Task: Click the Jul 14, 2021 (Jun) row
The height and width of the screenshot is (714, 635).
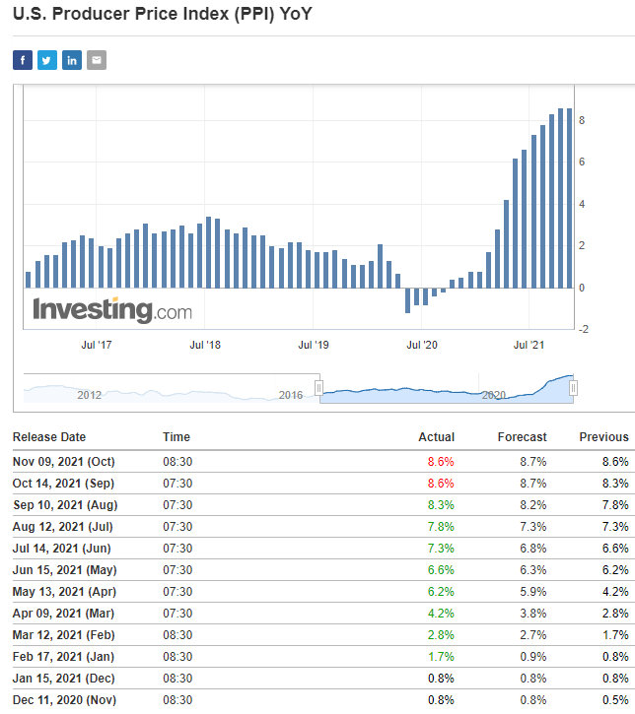Action: click(323, 549)
